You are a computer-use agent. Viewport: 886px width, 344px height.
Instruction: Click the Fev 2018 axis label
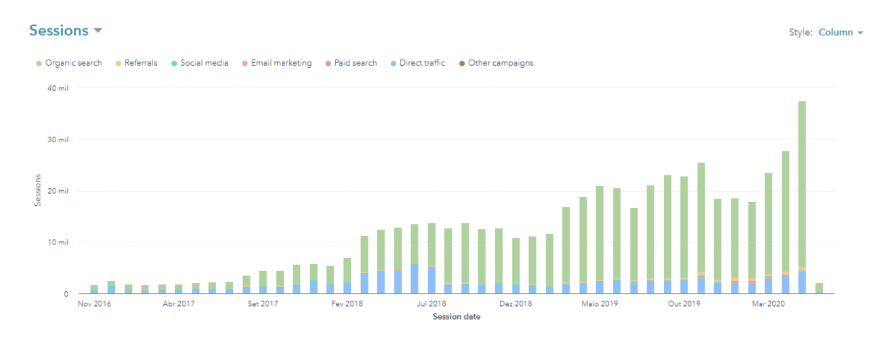point(347,305)
